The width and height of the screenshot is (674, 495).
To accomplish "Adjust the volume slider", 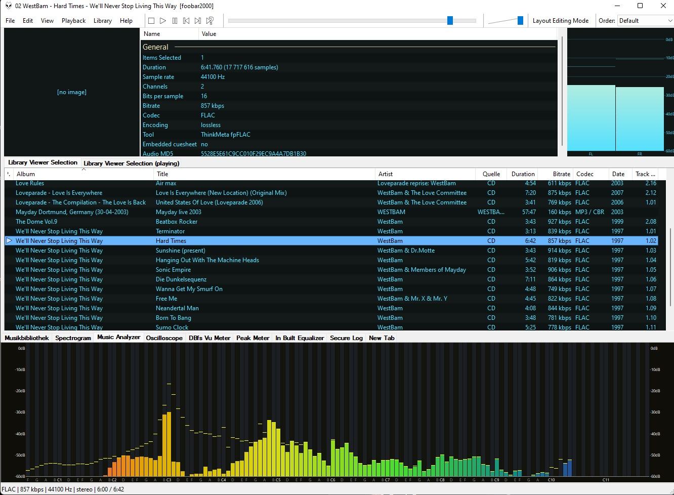I will [x=520, y=21].
